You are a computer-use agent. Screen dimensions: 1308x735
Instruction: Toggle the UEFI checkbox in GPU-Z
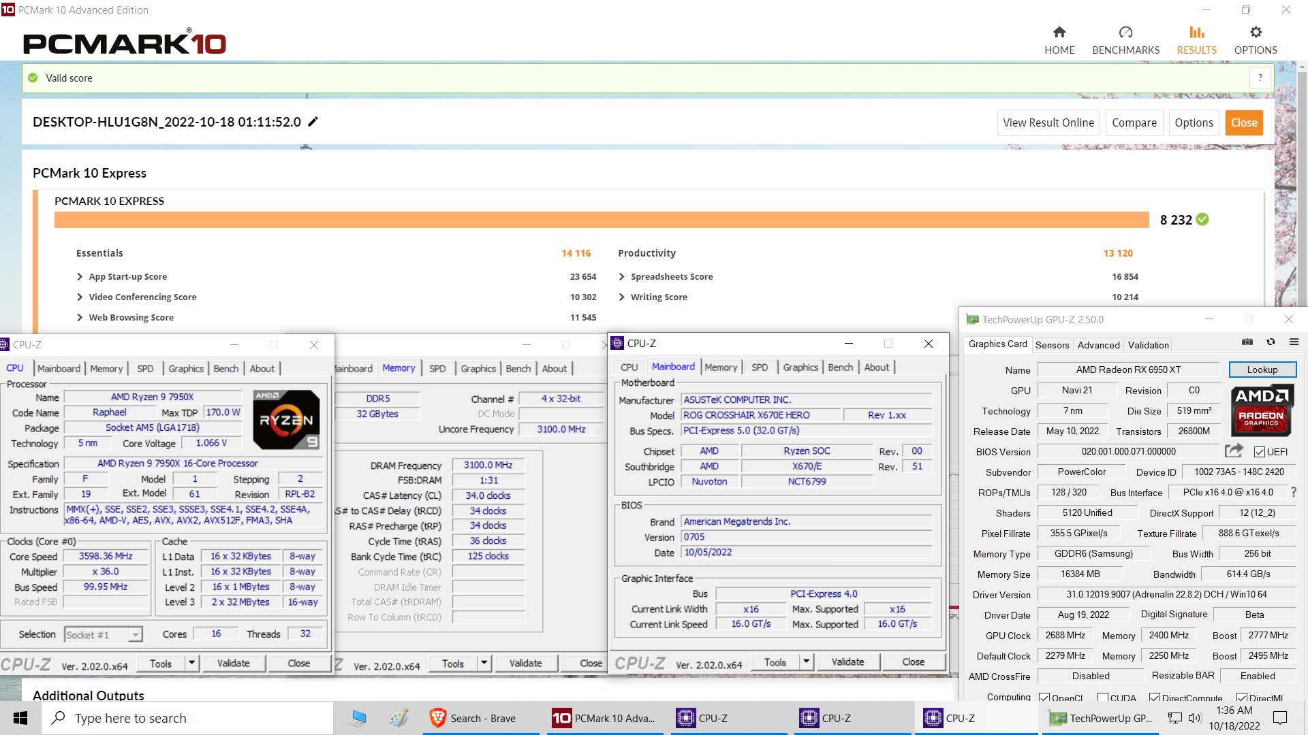(x=1260, y=452)
